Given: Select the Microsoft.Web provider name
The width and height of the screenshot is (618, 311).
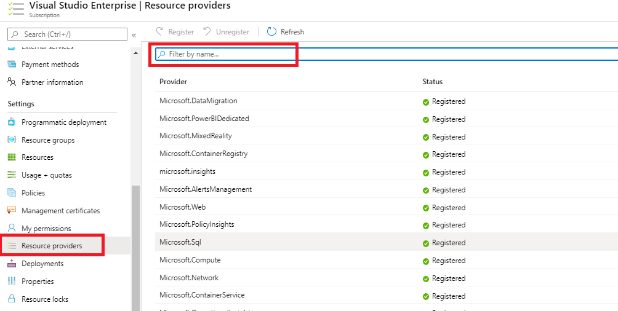Looking at the screenshot, I should tap(182, 207).
